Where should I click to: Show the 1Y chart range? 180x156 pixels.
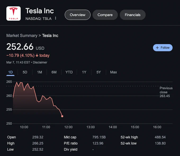pos(84,72)
